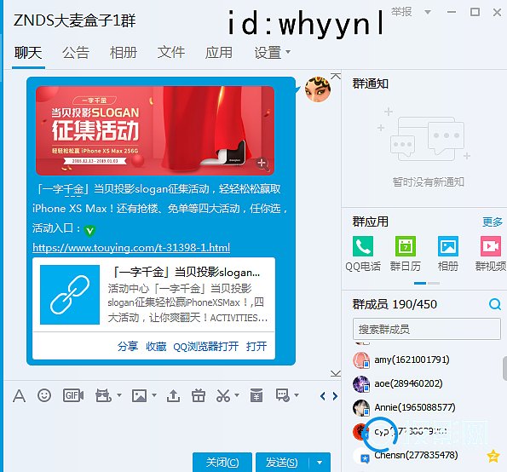Select member aoe(289460202)
Image resolution: width=507 pixels, height=472 pixels.
408,383
